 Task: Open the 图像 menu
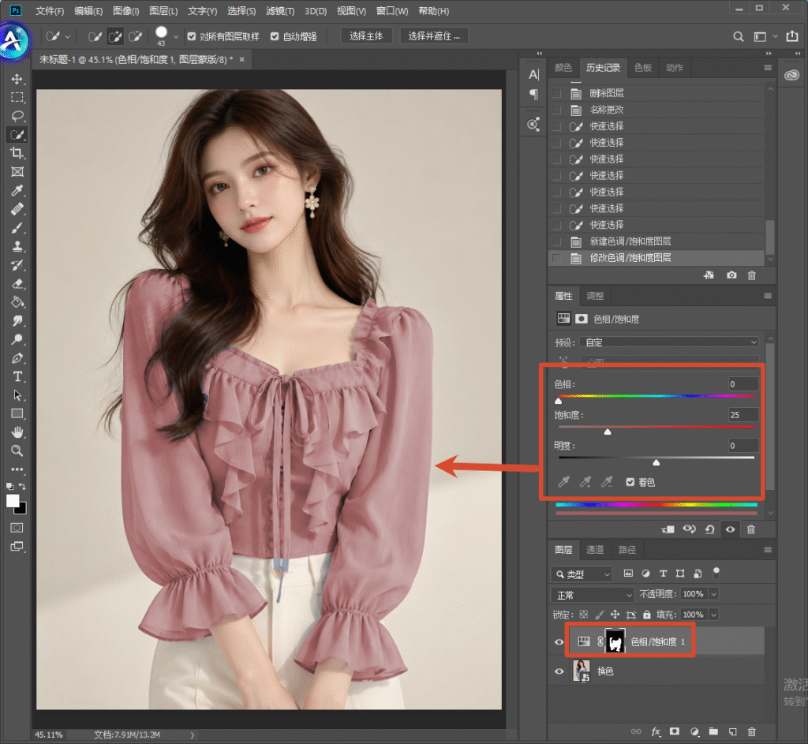pos(125,11)
